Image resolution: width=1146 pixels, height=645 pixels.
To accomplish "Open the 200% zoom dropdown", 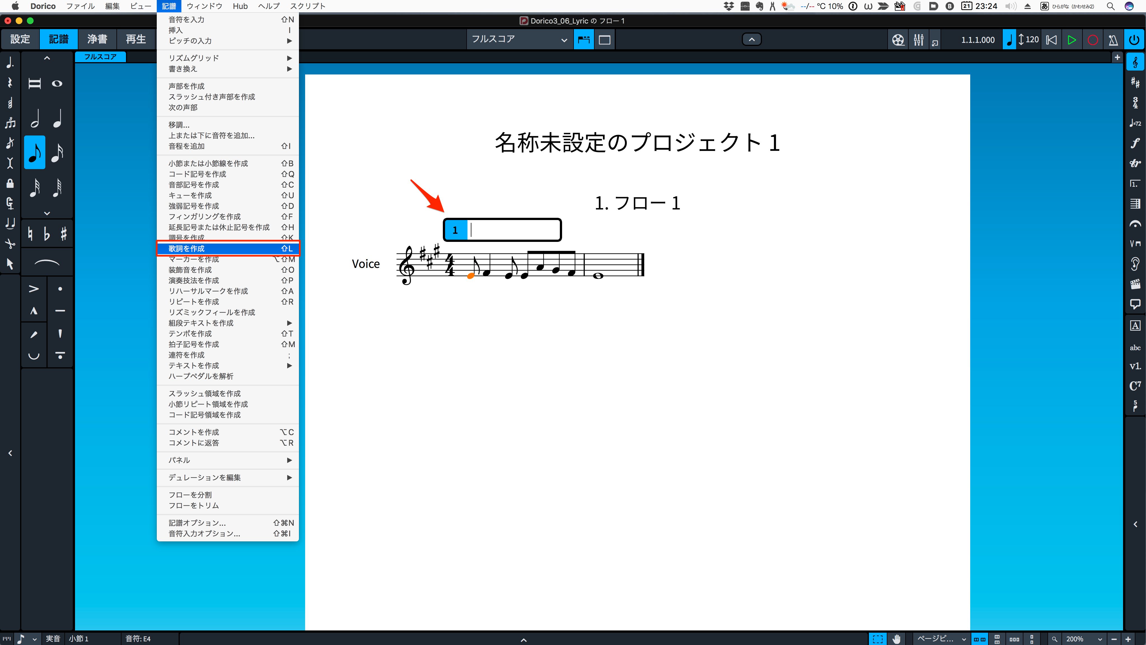I will (1084, 639).
